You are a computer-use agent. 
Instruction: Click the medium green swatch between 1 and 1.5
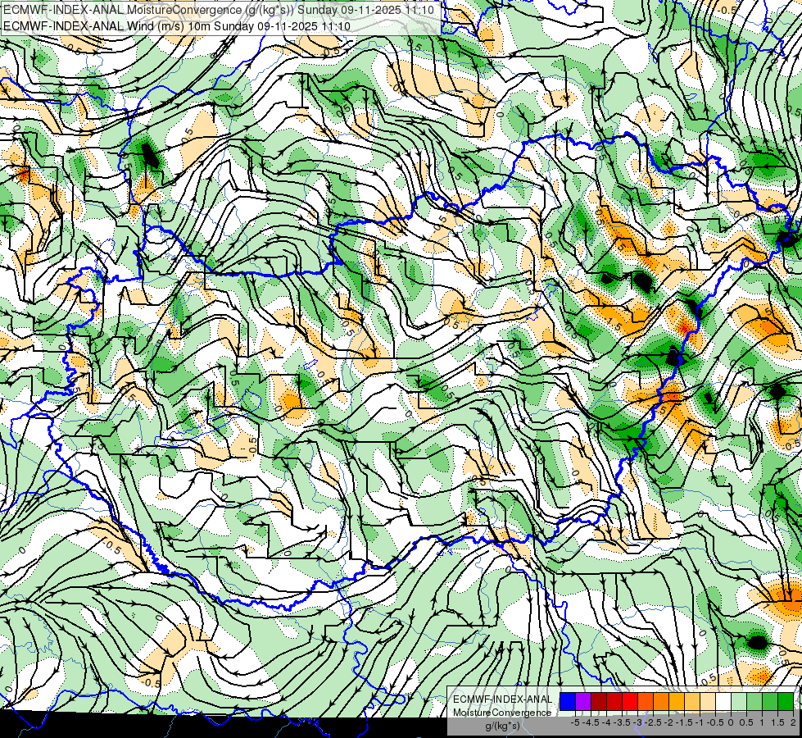[770, 701]
